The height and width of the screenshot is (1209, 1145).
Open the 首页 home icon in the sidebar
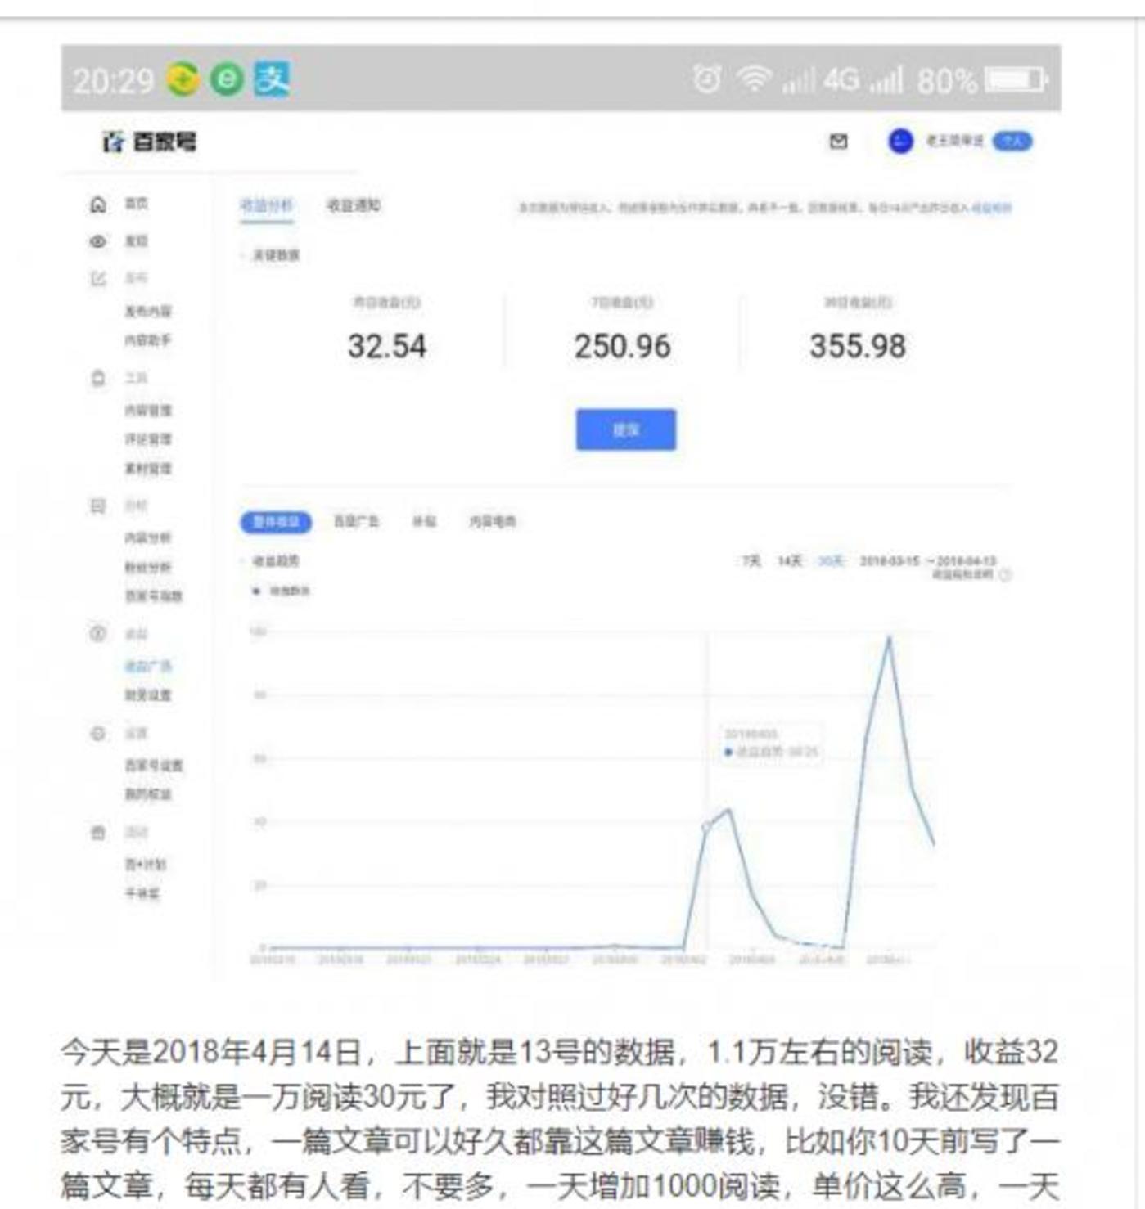[x=97, y=203]
